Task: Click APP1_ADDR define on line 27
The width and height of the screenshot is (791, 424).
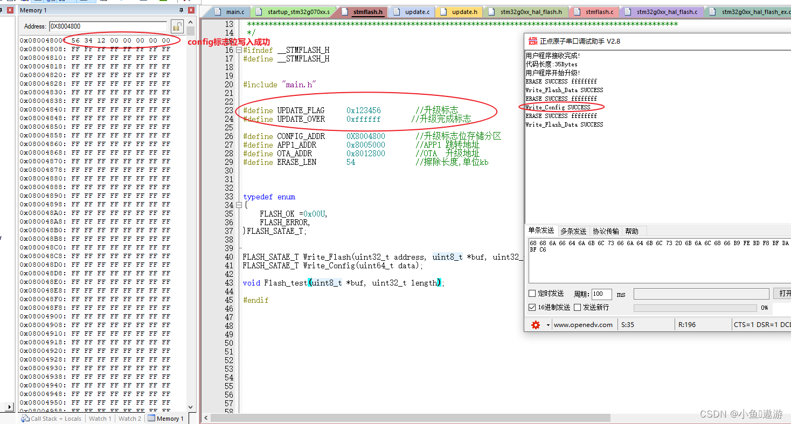Action: pyautogui.click(x=361, y=145)
